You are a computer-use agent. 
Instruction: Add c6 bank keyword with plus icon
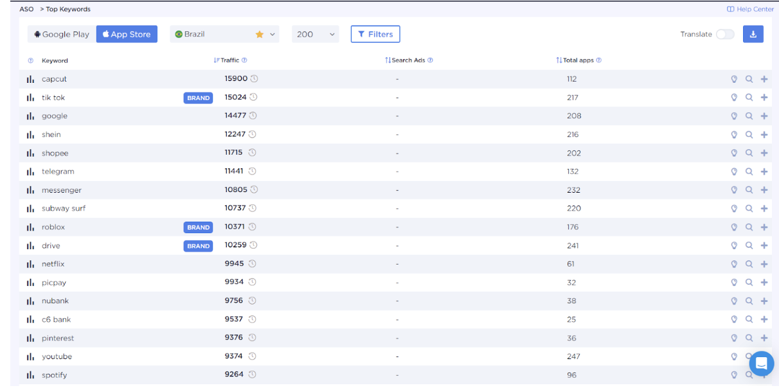pyautogui.click(x=764, y=319)
